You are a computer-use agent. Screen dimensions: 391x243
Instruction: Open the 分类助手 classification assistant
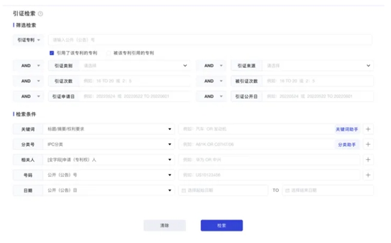coord(346,144)
